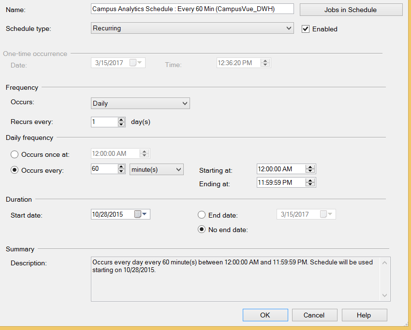The width and height of the screenshot is (411, 330).
Task: Select the Occurs once at option
Action: pyautogui.click(x=15, y=154)
